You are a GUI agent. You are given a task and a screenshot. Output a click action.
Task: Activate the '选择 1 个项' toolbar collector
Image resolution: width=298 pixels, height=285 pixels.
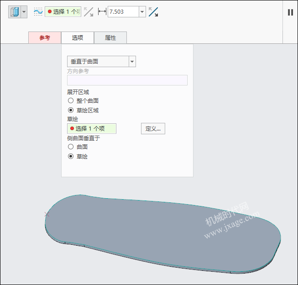[63, 12]
